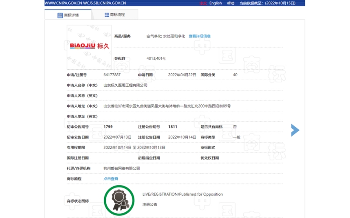350x218 pixels.
Task: Click the 商标流程 tab flow icon
Action: pyautogui.click(x=107, y=15)
